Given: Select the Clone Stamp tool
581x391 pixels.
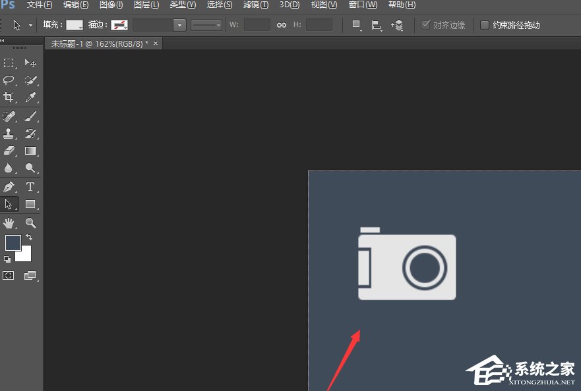Looking at the screenshot, I should point(9,133).
